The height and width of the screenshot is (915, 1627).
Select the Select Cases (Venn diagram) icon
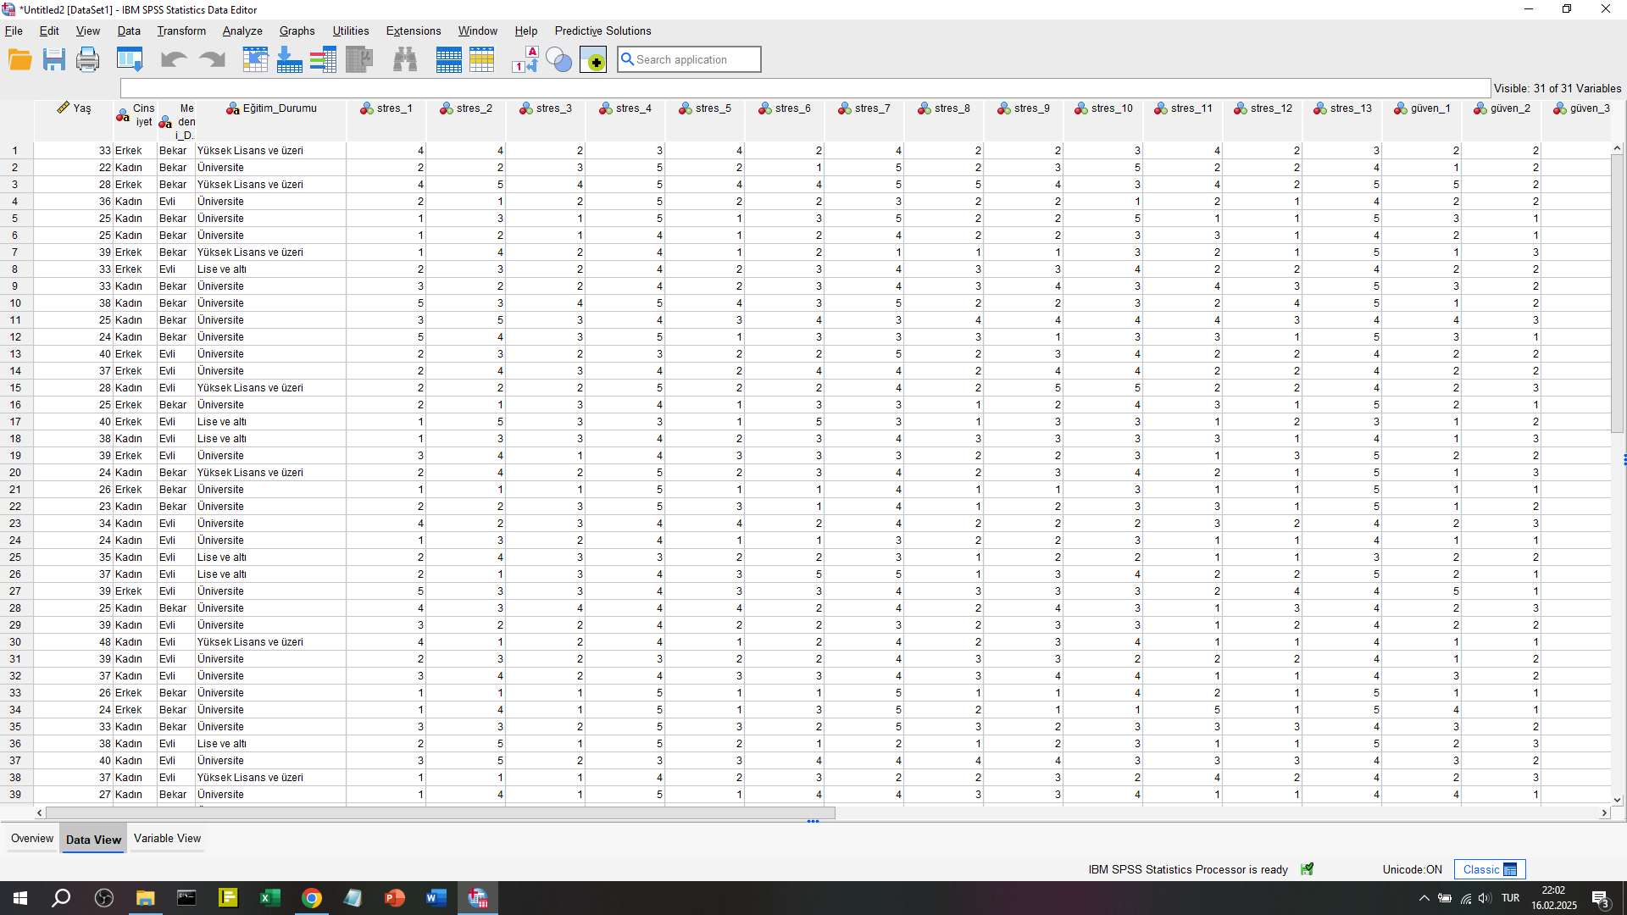[x=558, y=59]
